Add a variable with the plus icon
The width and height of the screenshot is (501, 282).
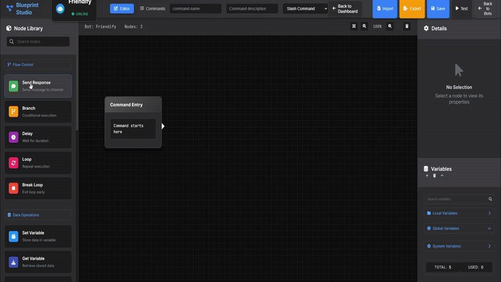427,175
